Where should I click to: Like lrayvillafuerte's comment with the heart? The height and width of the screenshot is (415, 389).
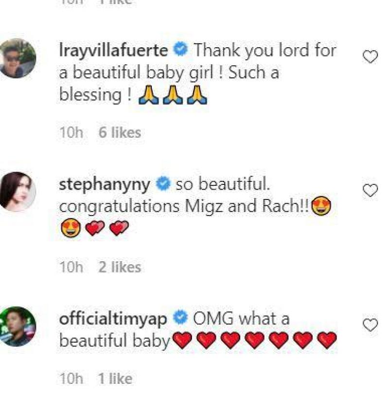click(x=371, y=57)
